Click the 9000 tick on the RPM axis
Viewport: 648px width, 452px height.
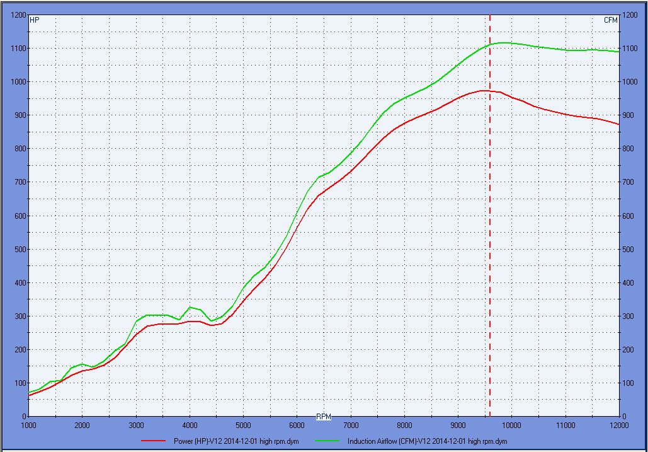tap(458, 425)
